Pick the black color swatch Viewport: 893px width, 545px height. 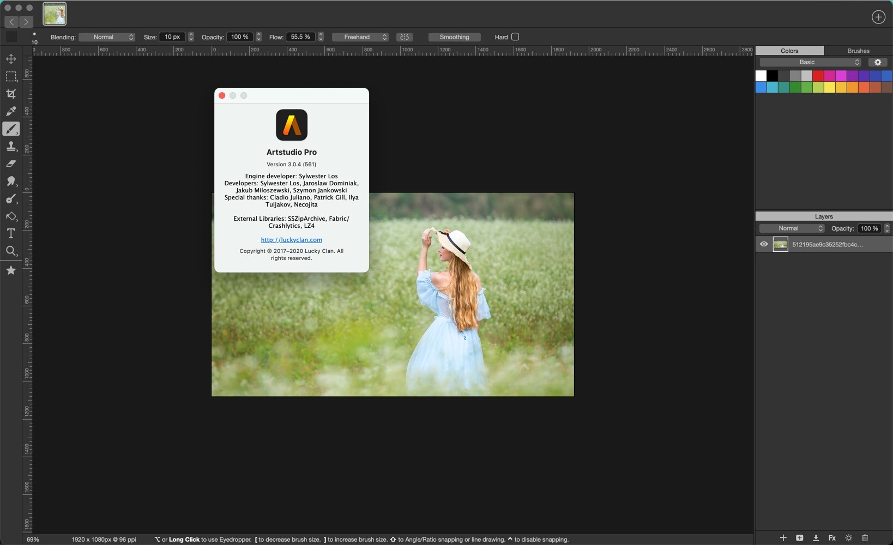pos(773,76)
